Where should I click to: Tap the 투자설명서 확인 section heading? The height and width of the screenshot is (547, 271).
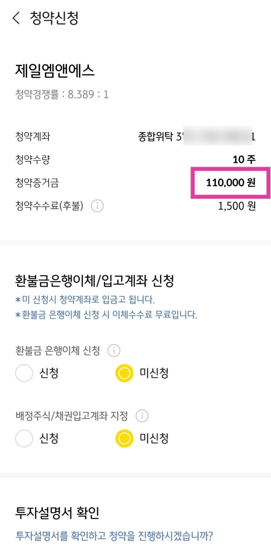point(57,513)
